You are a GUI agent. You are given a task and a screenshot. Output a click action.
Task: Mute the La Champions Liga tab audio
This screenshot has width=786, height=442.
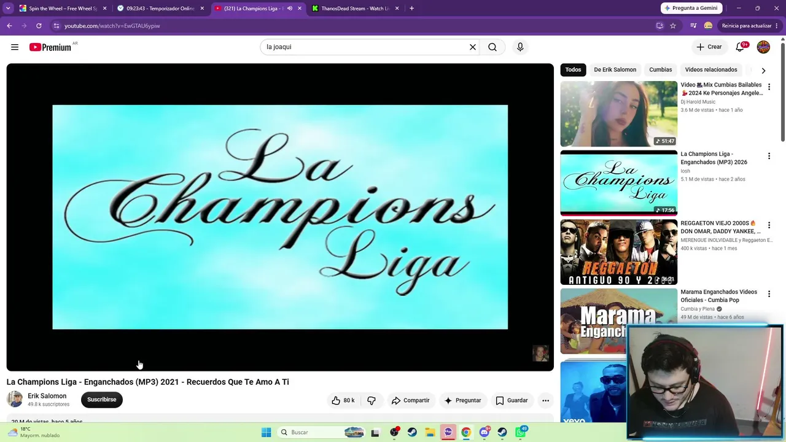coord(290,9)
